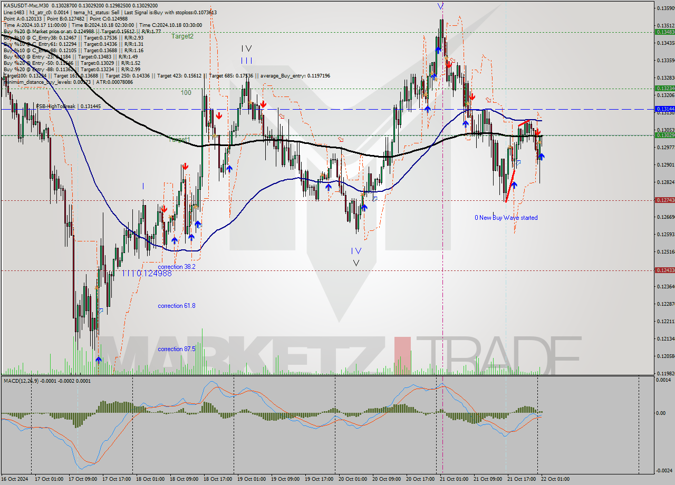Viewport: 675px width, 485px height.
Task: Click the '18 Oct 09:00' time axis label
Action: 184,479
